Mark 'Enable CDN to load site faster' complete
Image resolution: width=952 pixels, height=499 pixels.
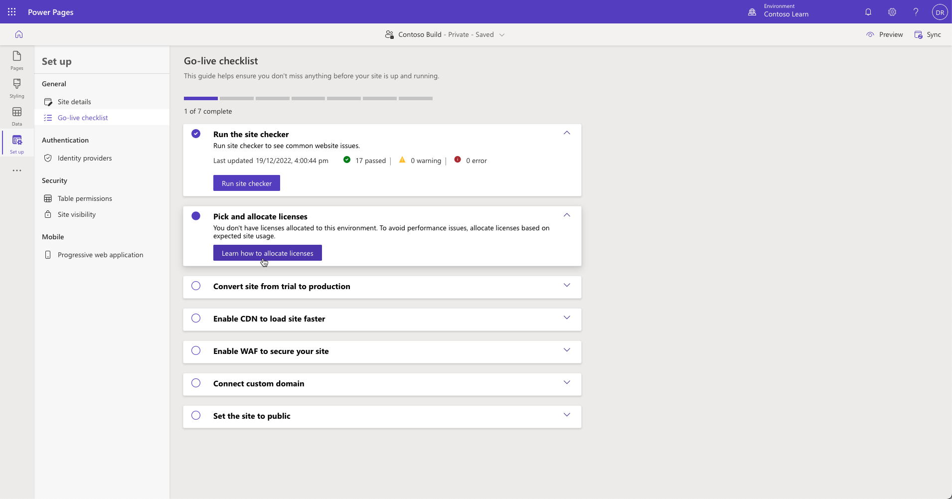(x=195, y=318)
